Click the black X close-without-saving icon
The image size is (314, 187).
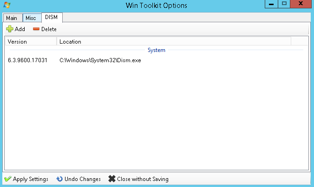click(x=111, y=179)
